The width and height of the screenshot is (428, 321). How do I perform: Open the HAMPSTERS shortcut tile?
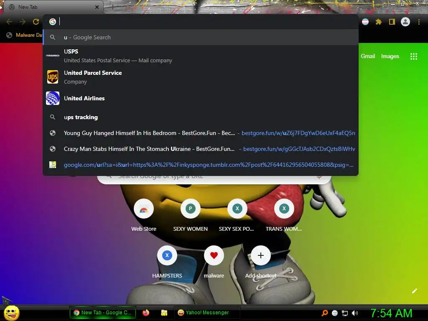click(x=167, y=262)
